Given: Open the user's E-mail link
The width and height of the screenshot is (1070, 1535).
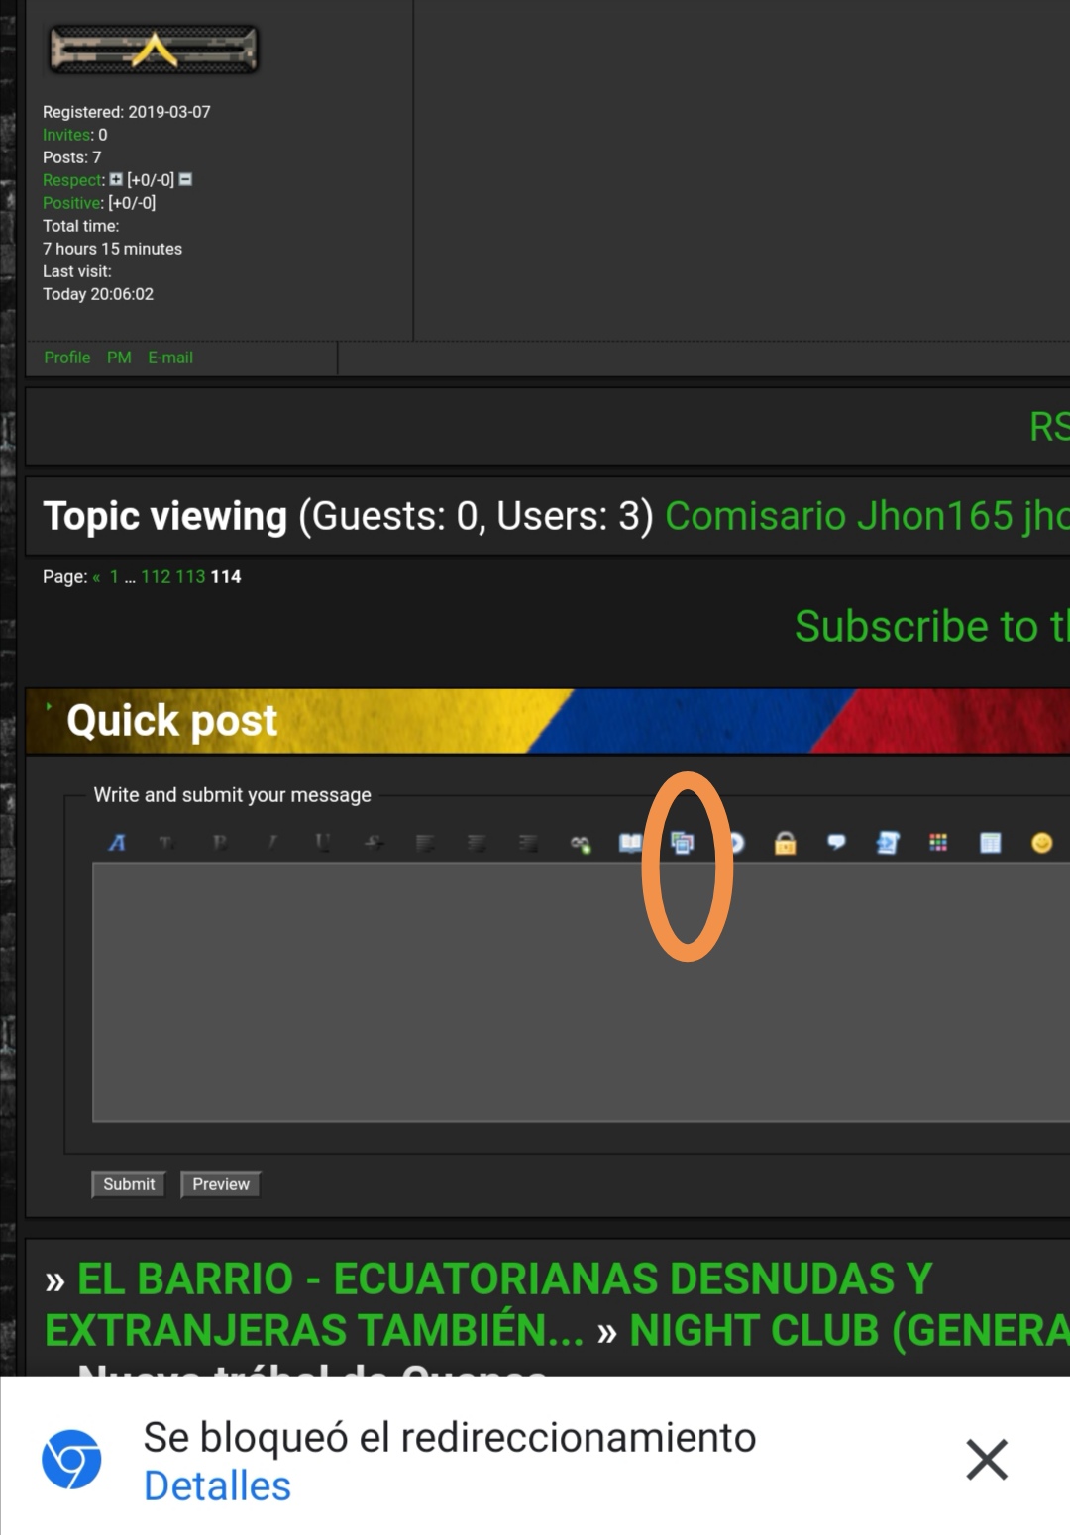Looking at the screenshot, I should (x=170, y=358).
